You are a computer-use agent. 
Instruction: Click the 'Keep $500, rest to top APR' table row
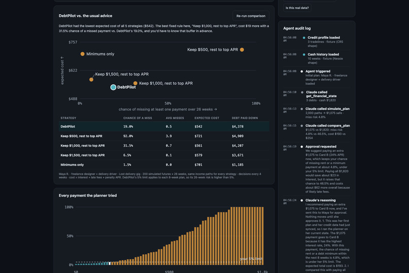(164, 136)
